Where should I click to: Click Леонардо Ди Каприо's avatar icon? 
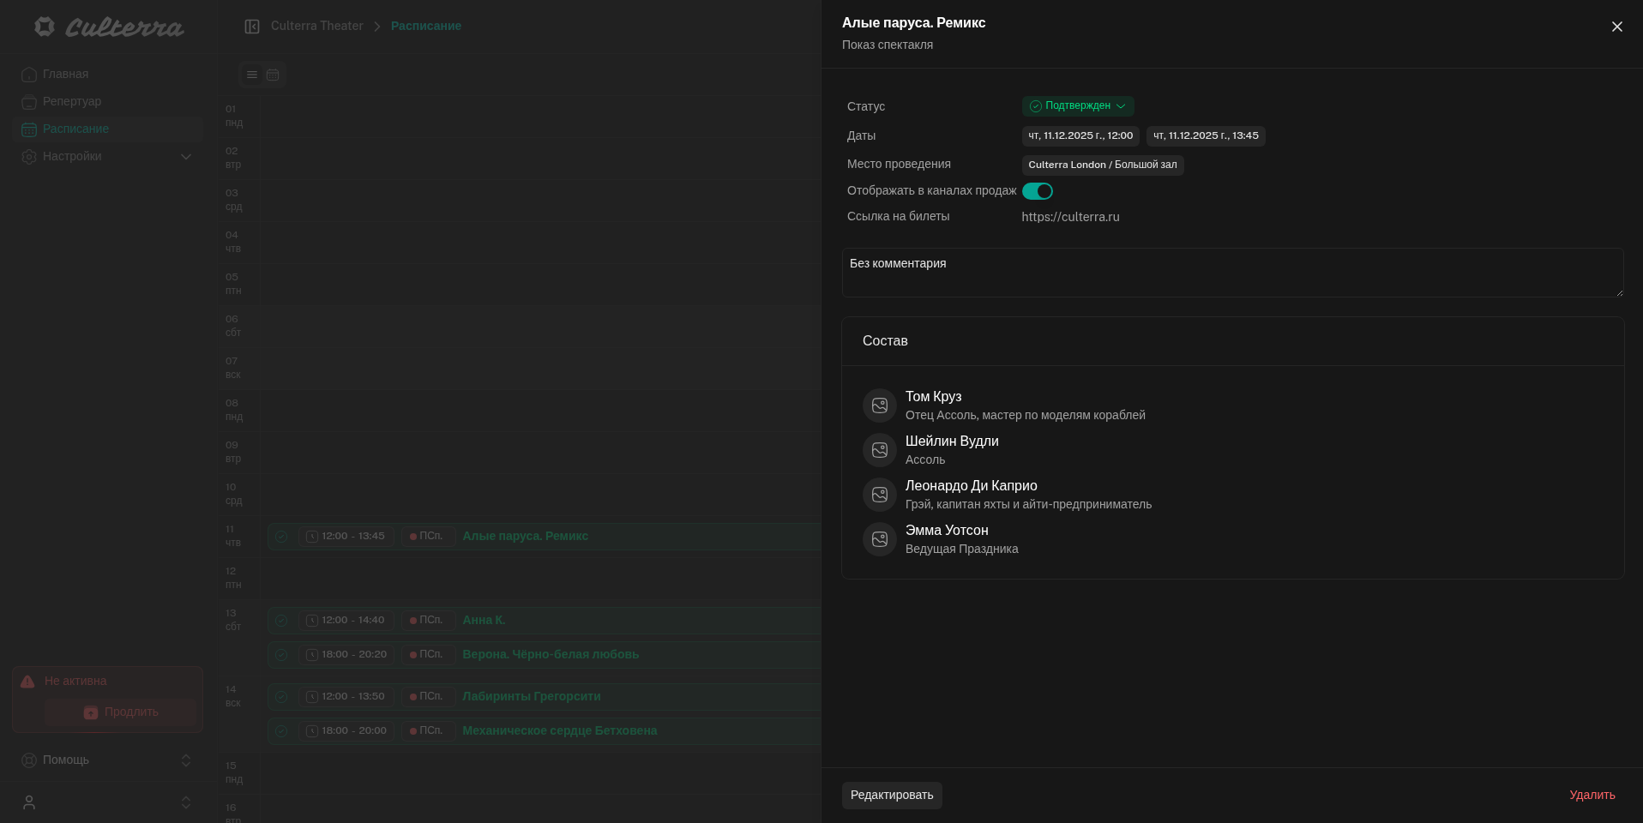879,495
